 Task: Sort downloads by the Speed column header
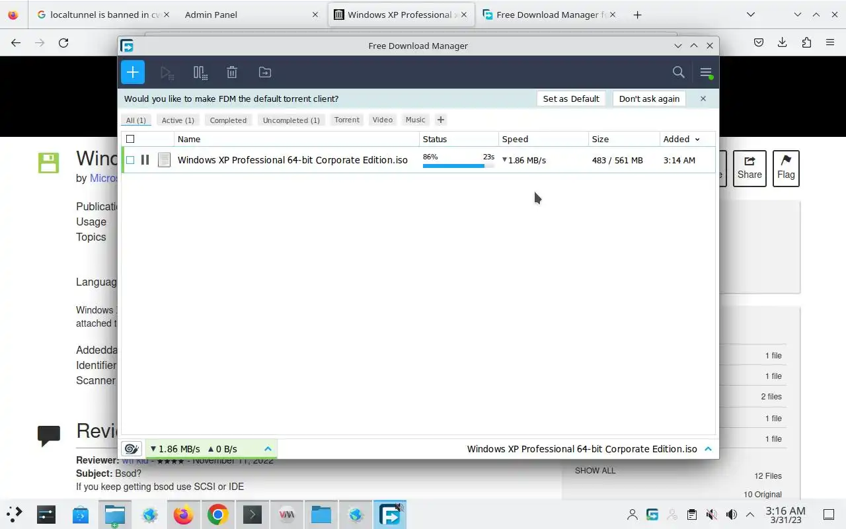pos(543,139)
